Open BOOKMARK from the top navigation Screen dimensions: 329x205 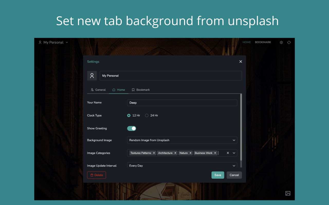pyautogui.click(x=263, y=42)
